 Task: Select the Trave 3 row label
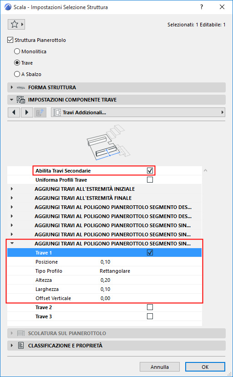click(44, 316)
